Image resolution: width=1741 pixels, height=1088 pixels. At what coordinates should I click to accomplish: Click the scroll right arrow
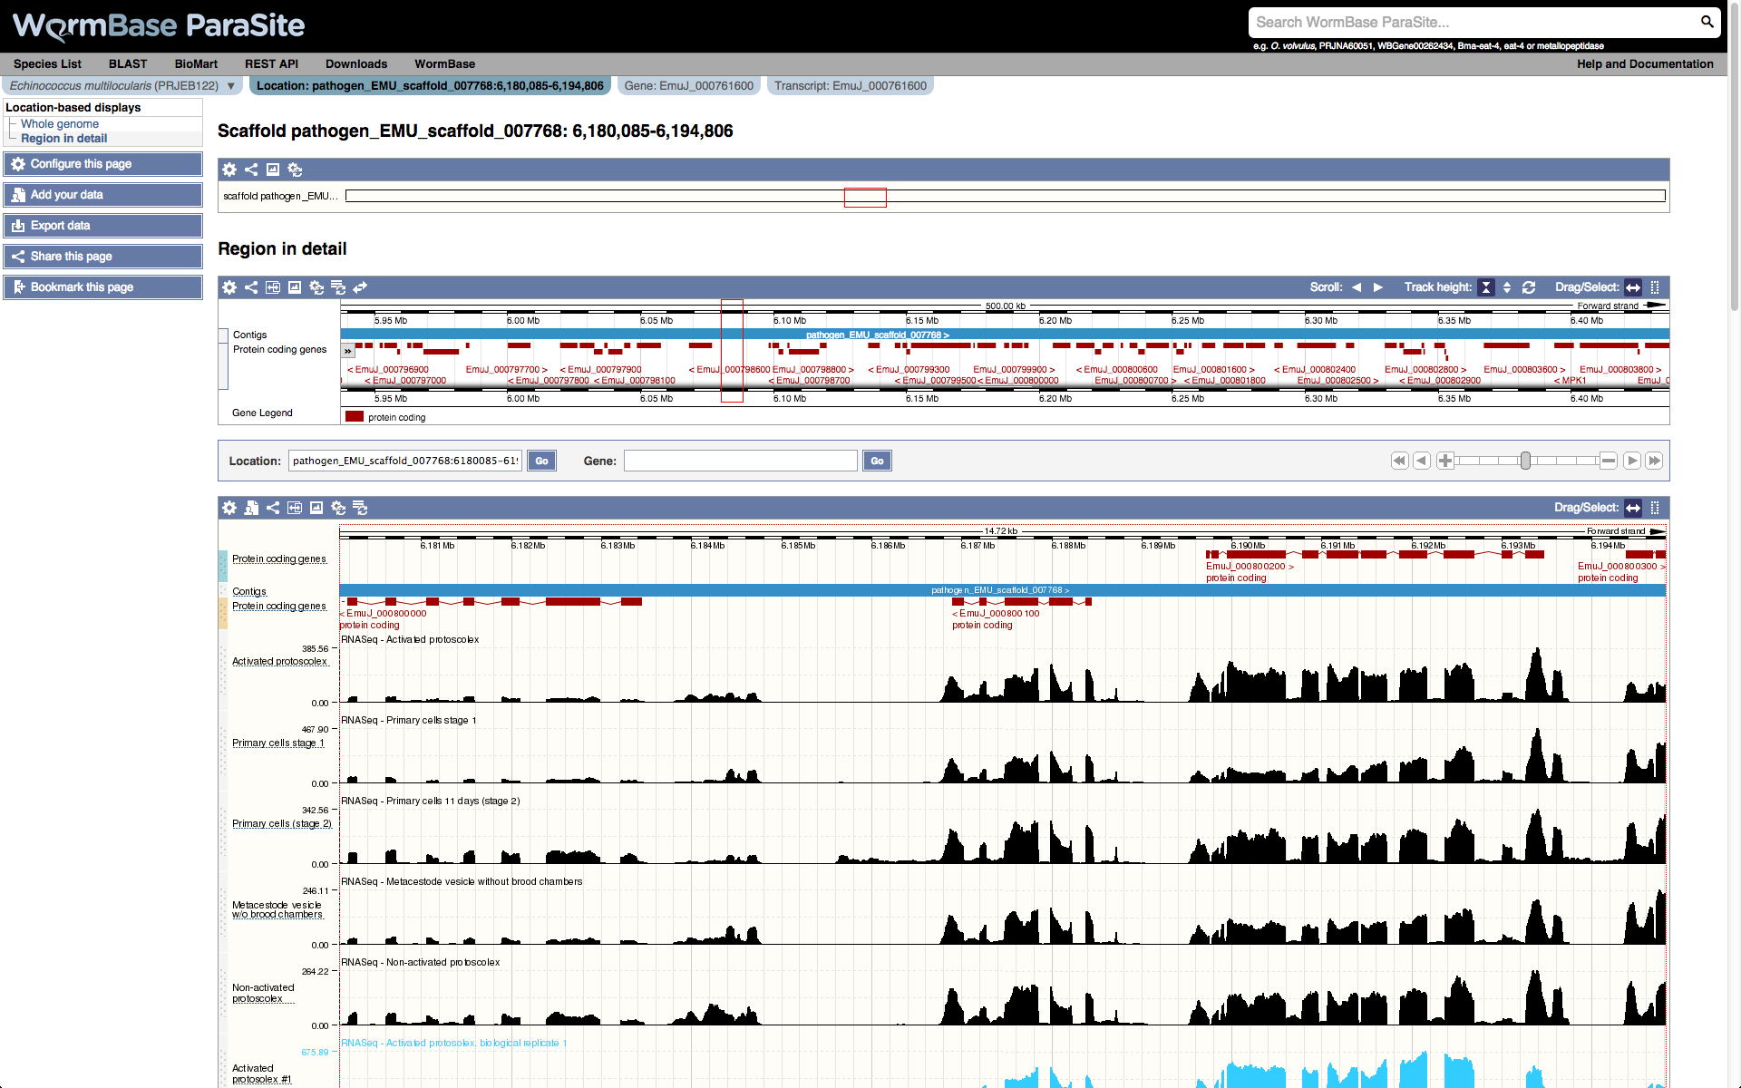coord(1378,287)
